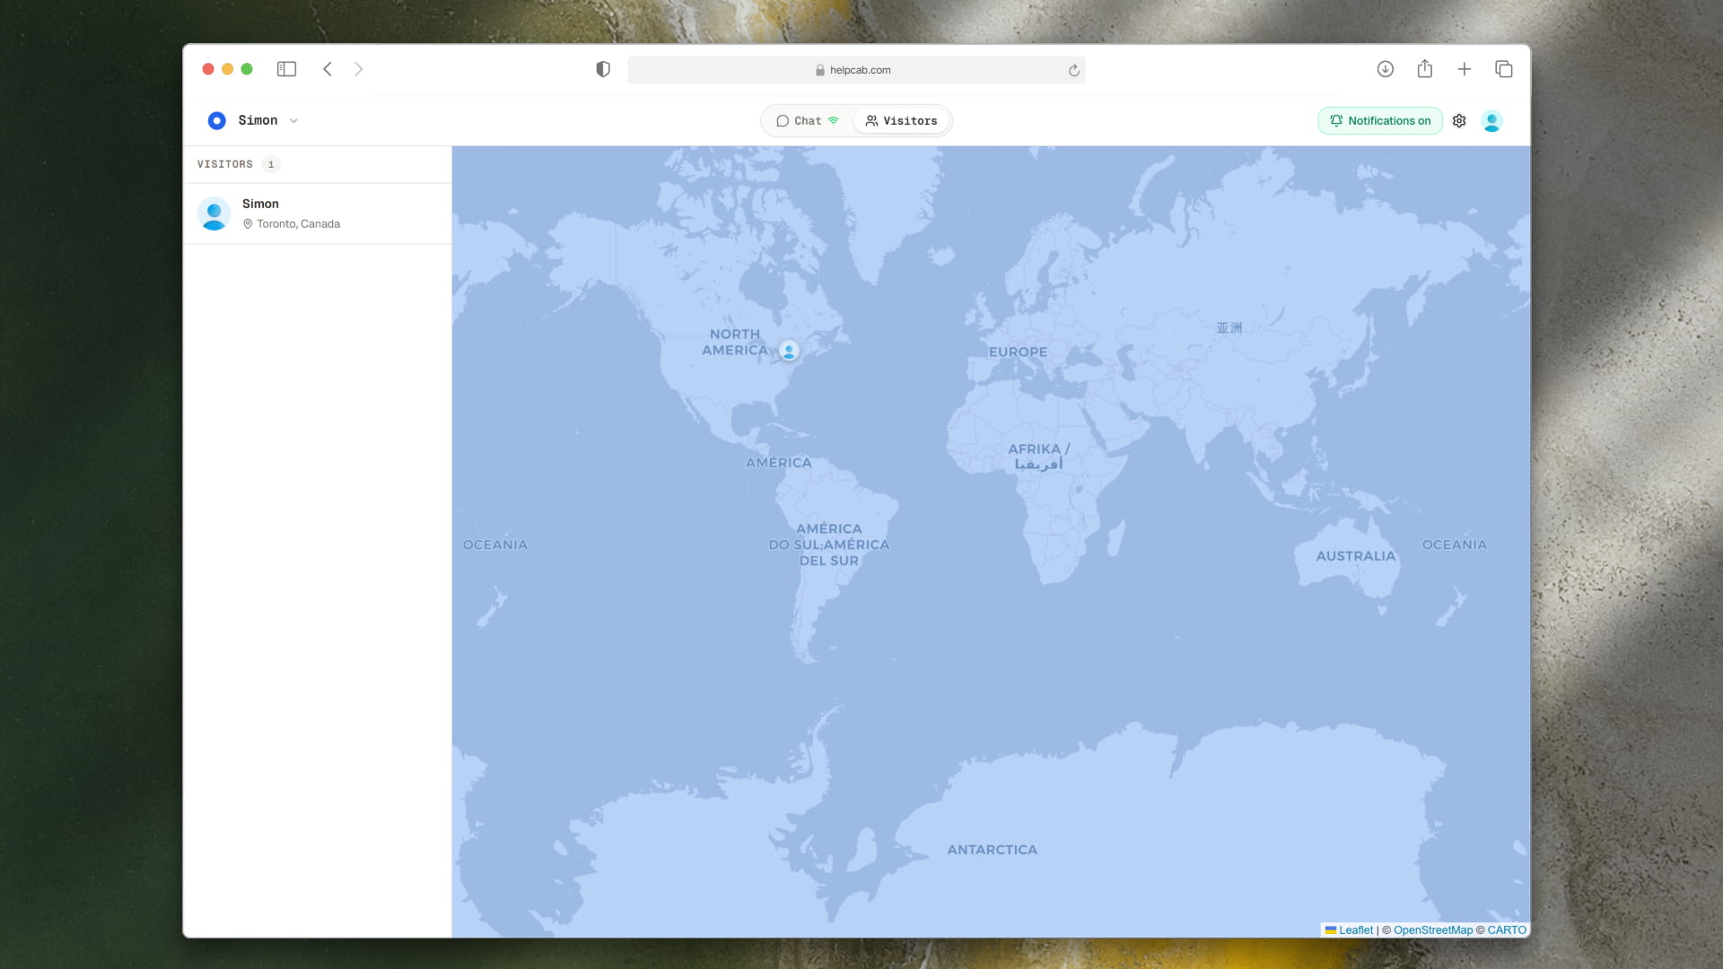Open the CARTO attribution link
The image size is (1723, 969).
pyautogui.click(x=1506, y=930)
